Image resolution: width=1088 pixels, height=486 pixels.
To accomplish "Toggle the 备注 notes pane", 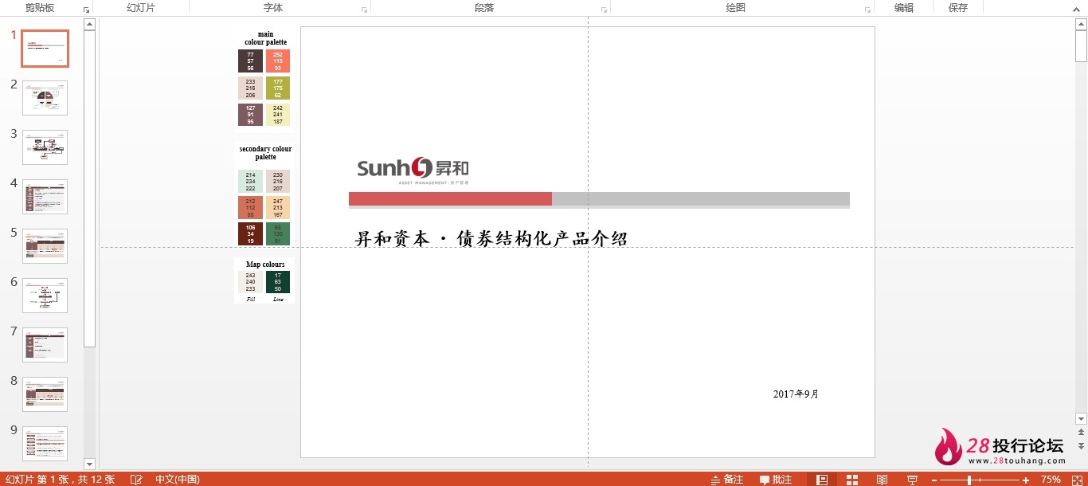I will (x=727, y=480).
